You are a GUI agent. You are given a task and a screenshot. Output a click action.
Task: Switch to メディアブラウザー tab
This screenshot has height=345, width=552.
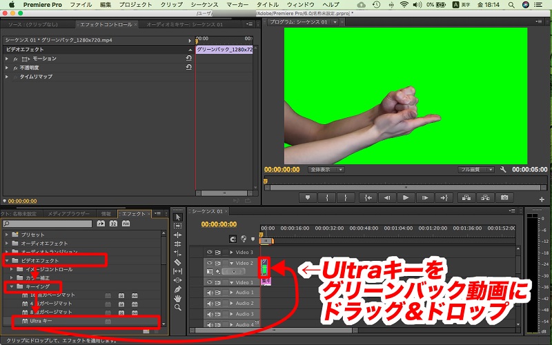tap(68, 214)
